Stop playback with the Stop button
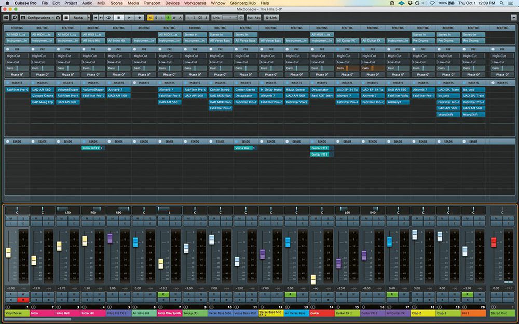This screenshot has height=324, width=519. [119, 18]
